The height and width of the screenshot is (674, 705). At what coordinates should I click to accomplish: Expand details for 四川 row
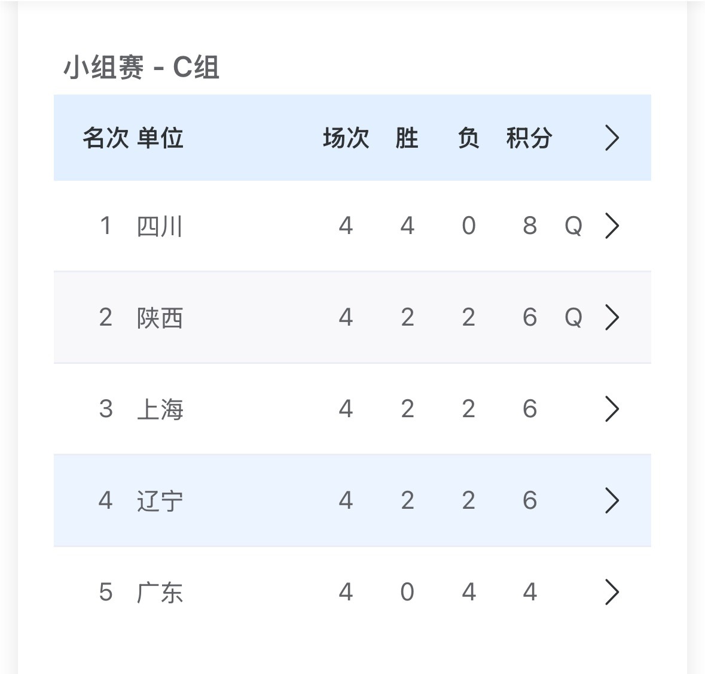pyautogui.click(x=612, y=226)
